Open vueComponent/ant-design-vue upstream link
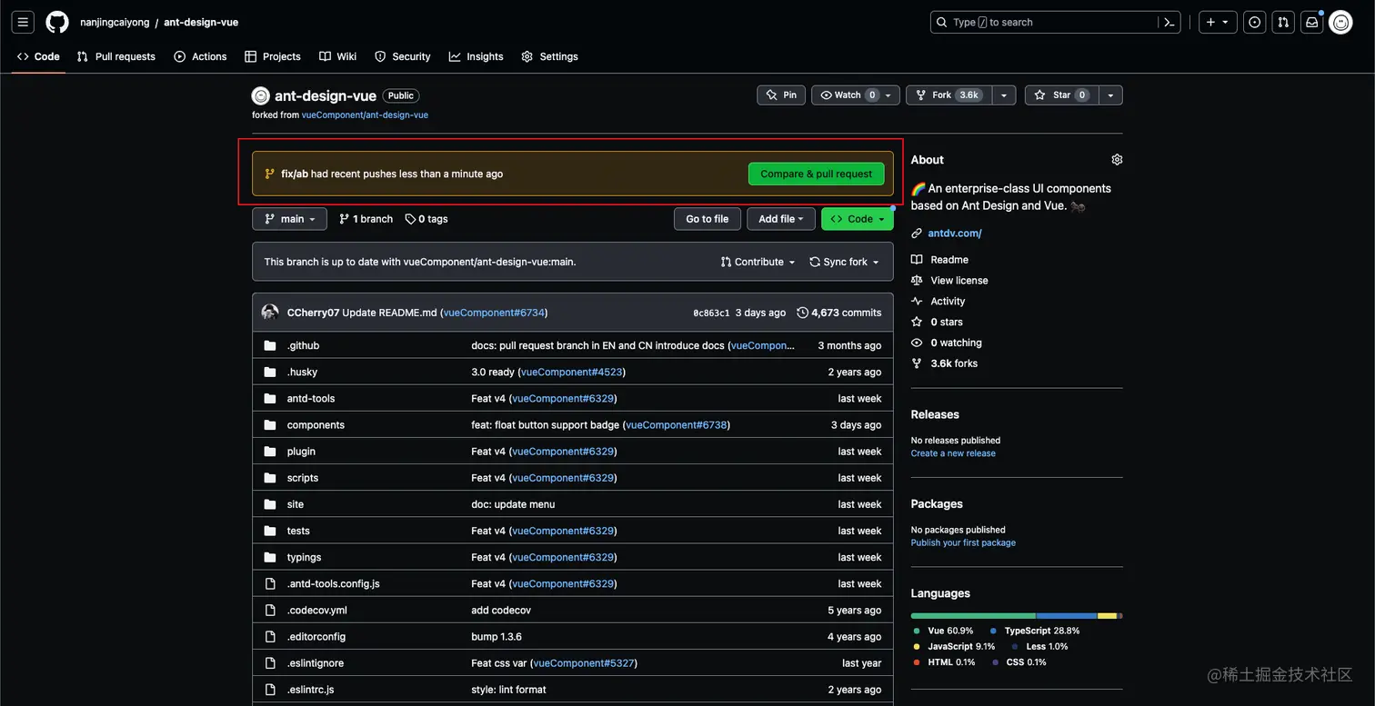 365,115
